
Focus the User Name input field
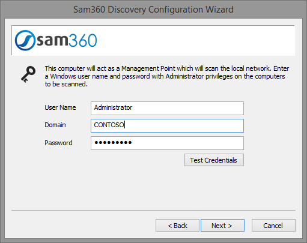167,108
